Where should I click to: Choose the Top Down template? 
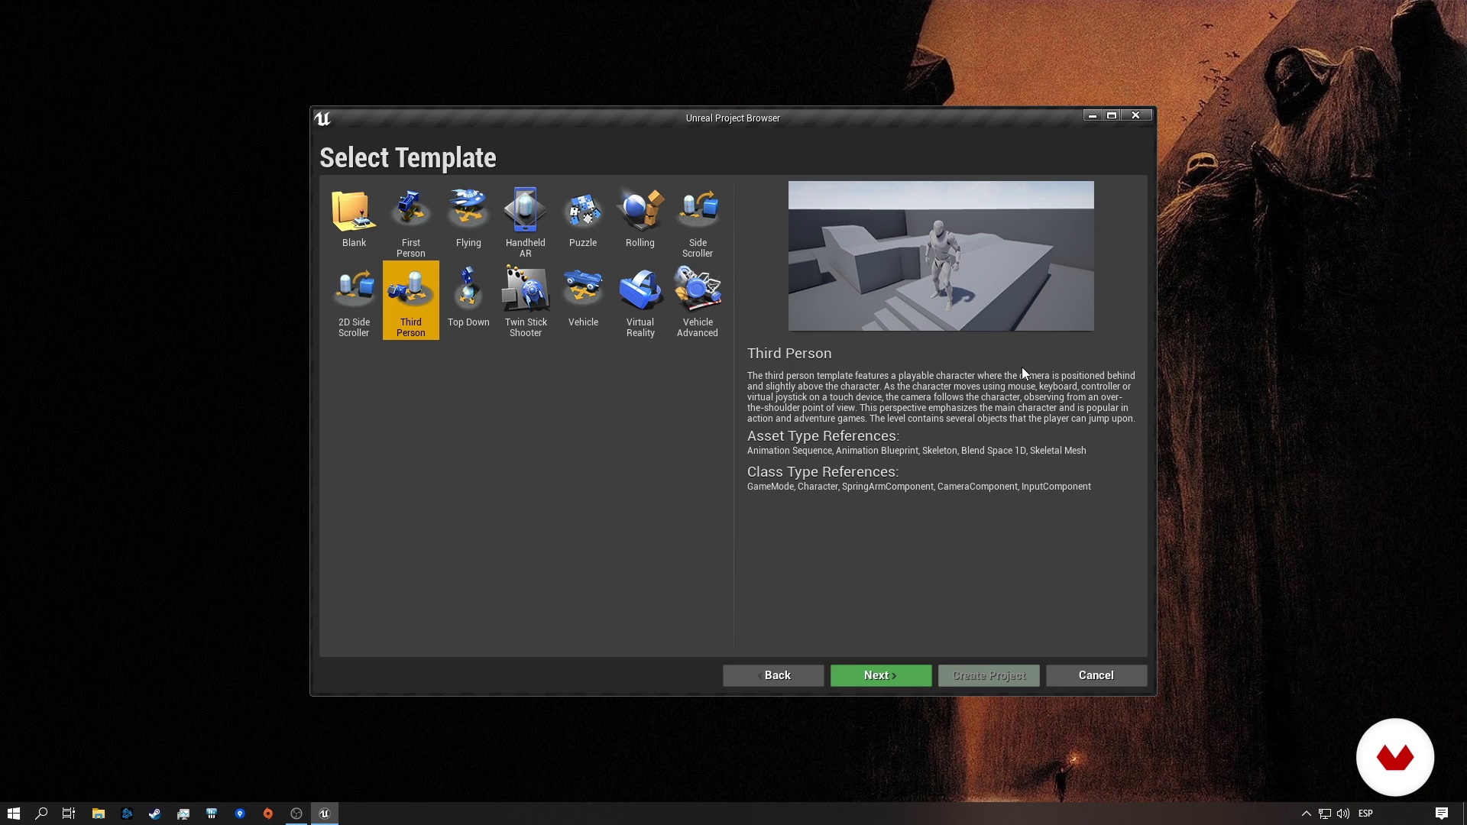tap(468, 291)
